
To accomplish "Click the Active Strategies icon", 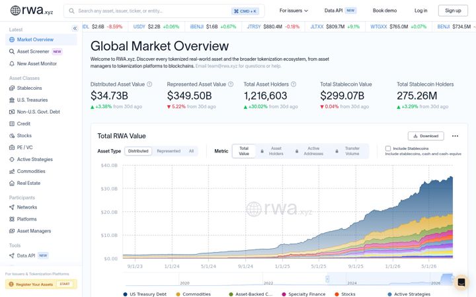I will 12,160.
